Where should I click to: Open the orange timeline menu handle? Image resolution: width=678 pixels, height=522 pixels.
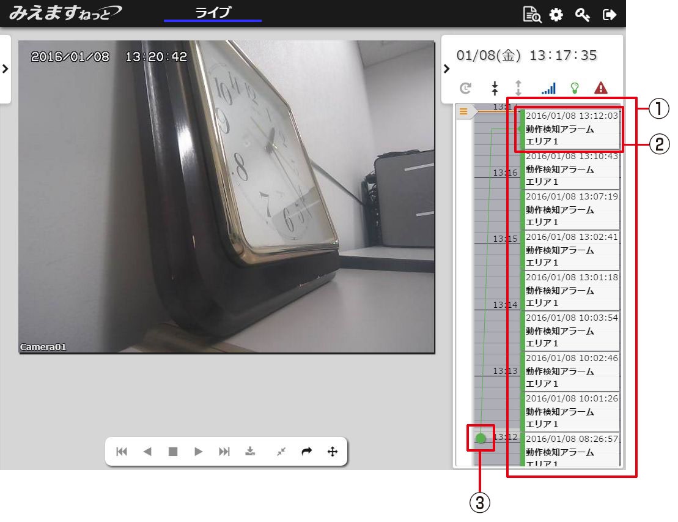pos(464,111)
